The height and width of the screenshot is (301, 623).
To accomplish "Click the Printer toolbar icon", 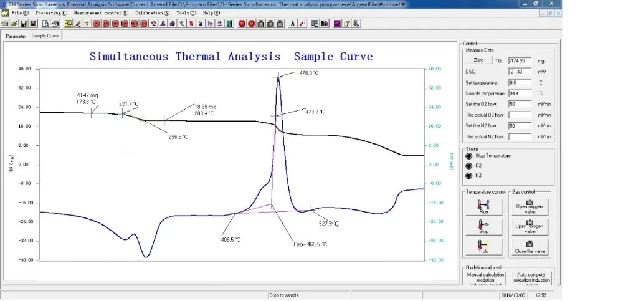I will 55,24.
